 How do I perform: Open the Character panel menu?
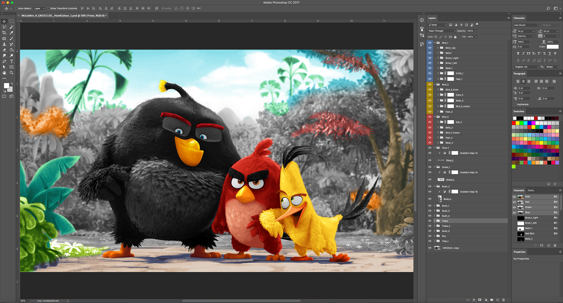560,18
